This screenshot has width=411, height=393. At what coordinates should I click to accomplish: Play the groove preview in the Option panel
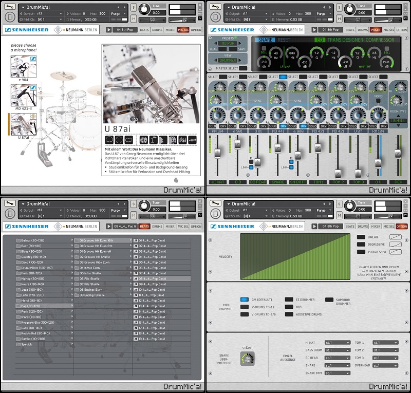(x=314, y=226)
